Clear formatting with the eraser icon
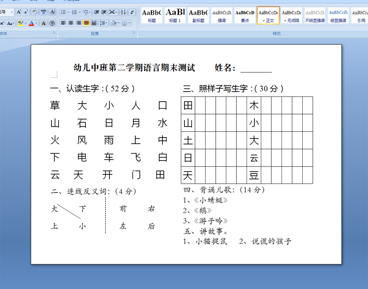The image size is (368, 289). [x=34, y=12]
